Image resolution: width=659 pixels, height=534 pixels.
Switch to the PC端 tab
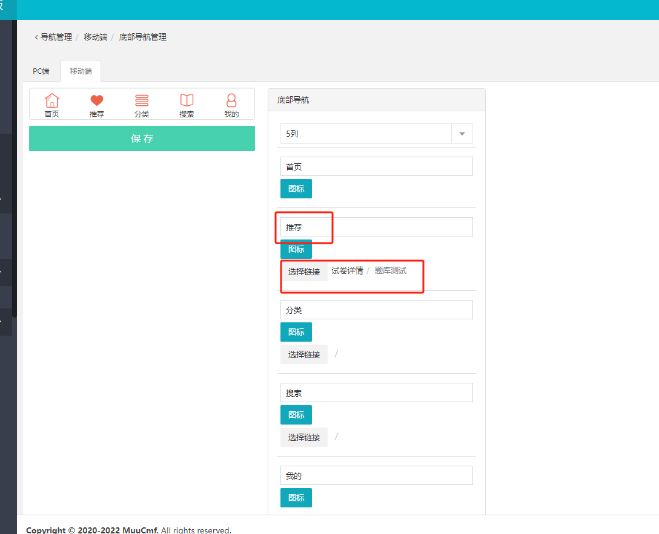[x=41, y=71]
